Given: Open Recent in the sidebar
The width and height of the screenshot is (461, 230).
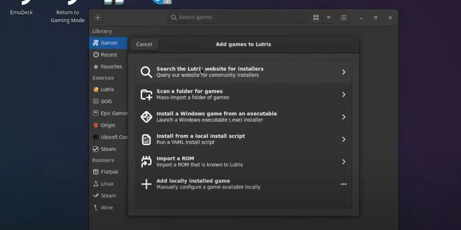Looking at the screenshot, I should [x=108, y=55].
